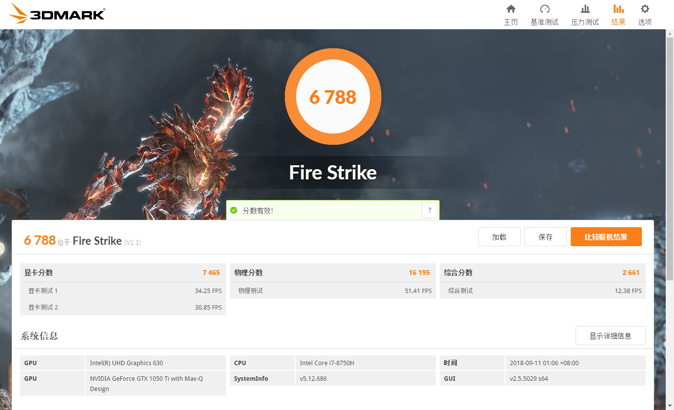674x410 pixels.
Task: Click the orange 比较联机结果 button
Action: [606, 236]
